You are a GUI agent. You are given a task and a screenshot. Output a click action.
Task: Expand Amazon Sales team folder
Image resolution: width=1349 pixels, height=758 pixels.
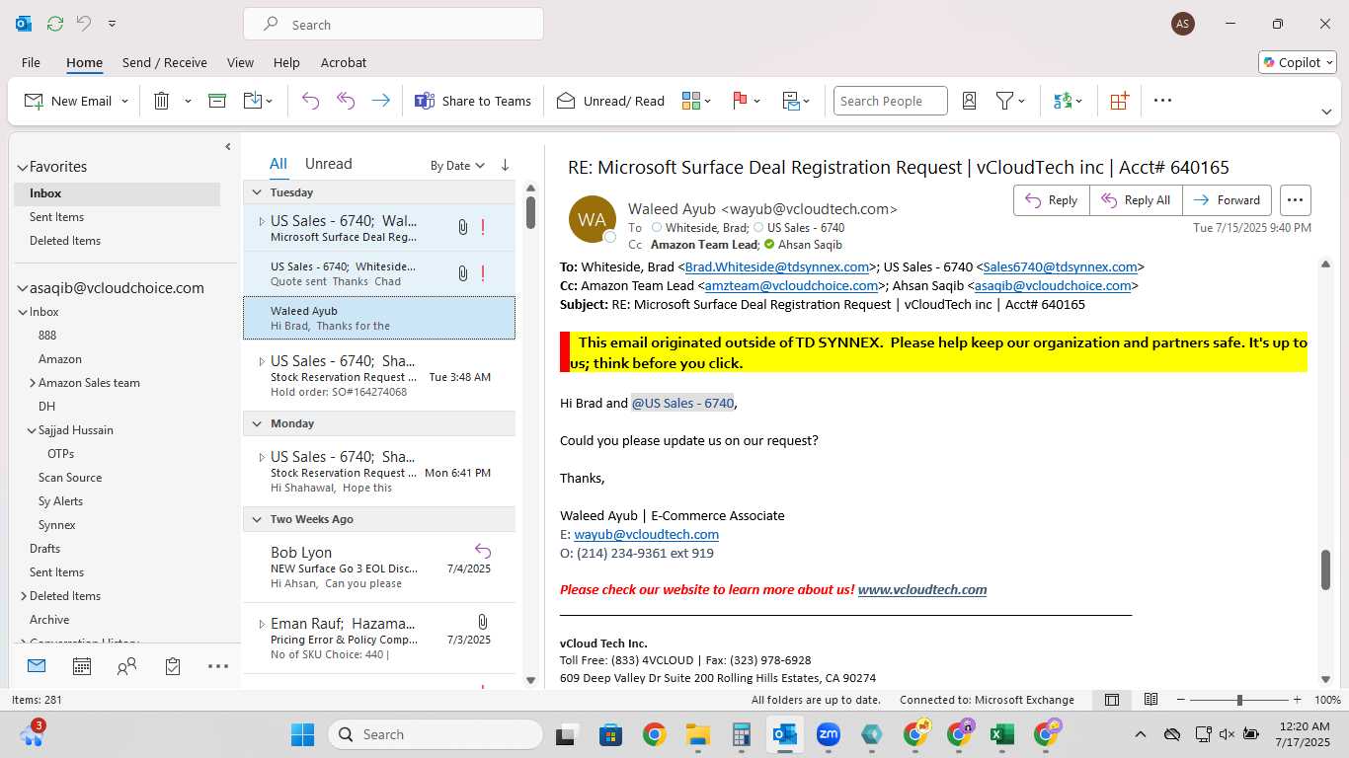(33, 383)
